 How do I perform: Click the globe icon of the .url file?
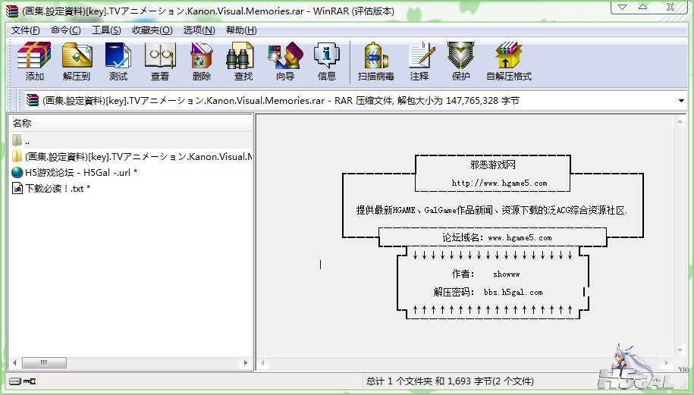pos(17,172)
